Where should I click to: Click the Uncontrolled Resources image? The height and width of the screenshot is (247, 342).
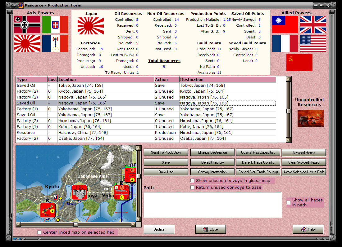click(x=310, y=118)
